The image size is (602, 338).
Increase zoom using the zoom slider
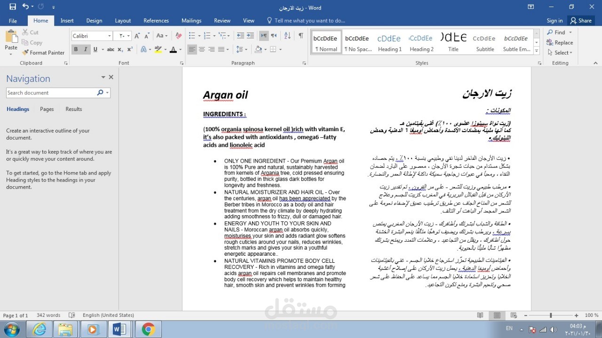pos(576,315)
